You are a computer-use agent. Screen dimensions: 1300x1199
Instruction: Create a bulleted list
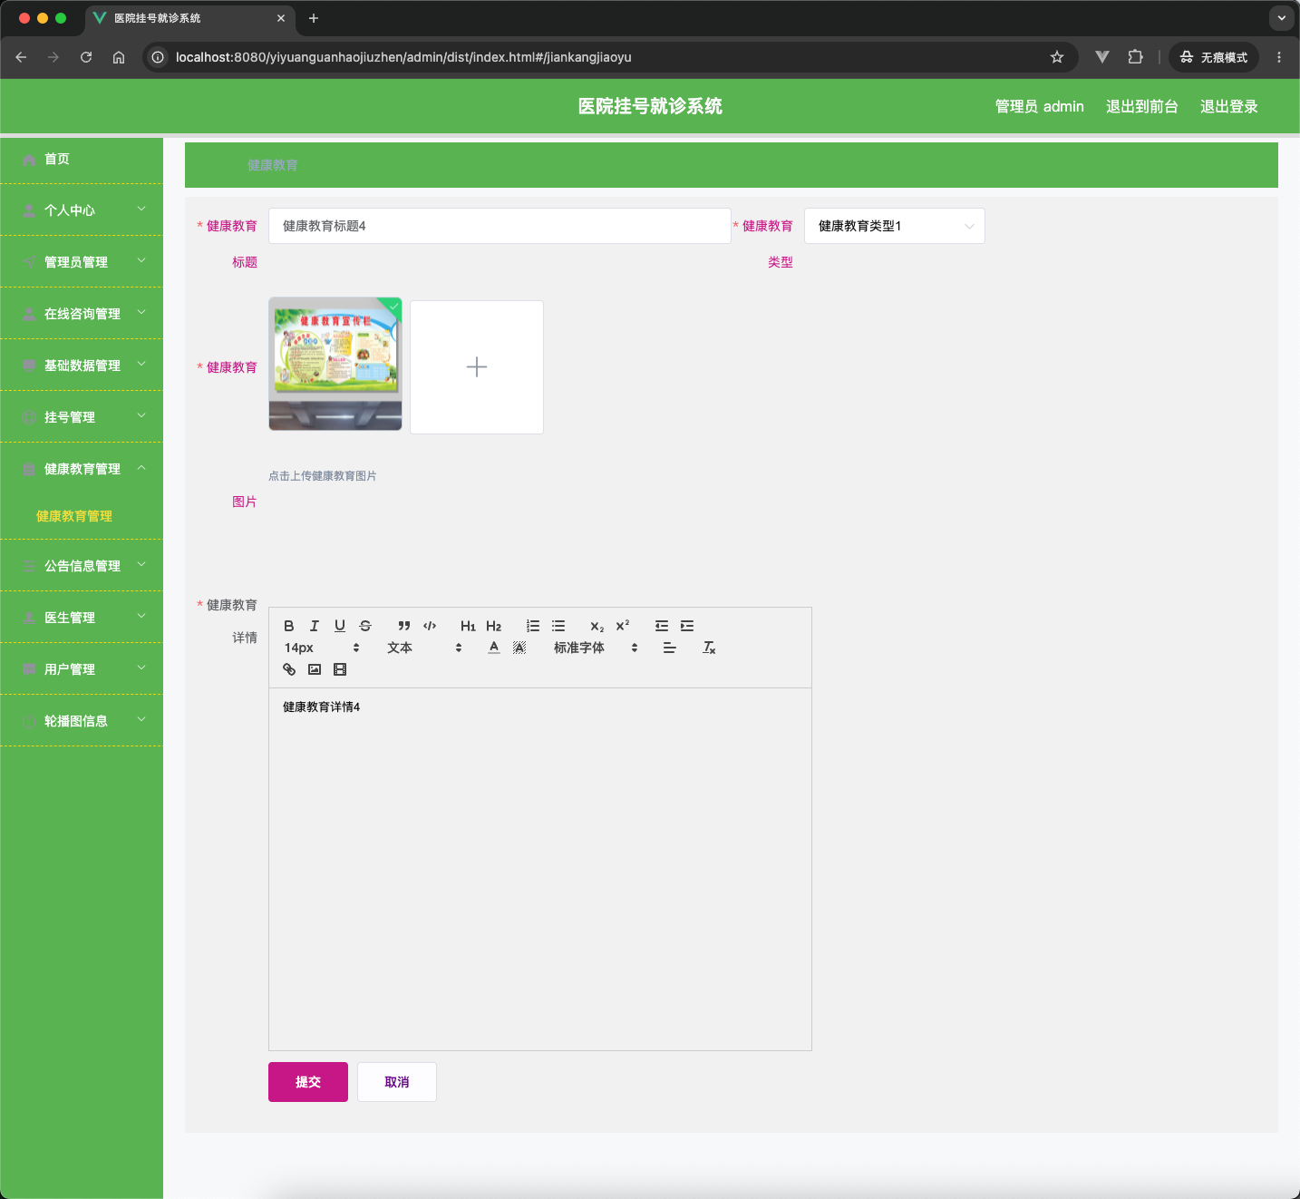pos(558,626)
